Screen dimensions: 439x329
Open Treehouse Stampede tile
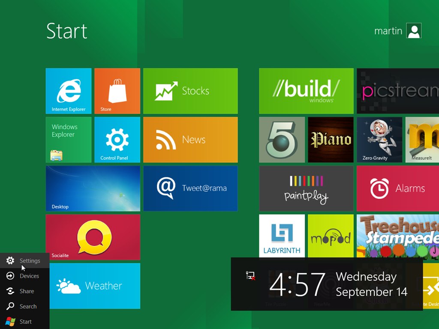pyautogui.click(x=398, y=236)
